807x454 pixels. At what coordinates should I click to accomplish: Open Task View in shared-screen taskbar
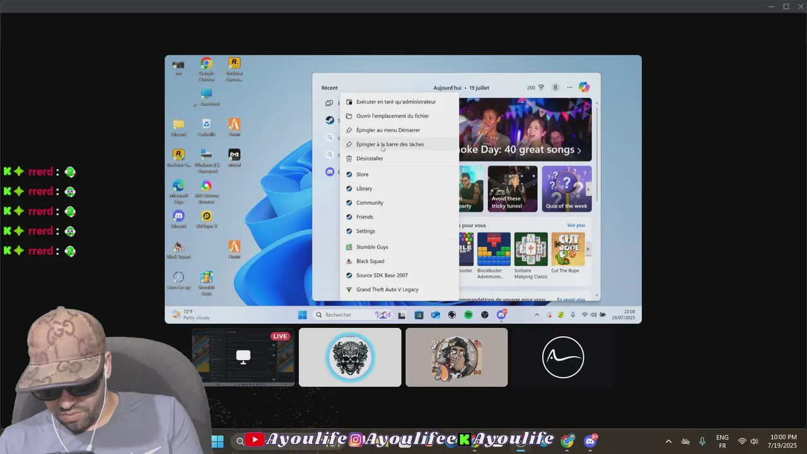point(402,315)
